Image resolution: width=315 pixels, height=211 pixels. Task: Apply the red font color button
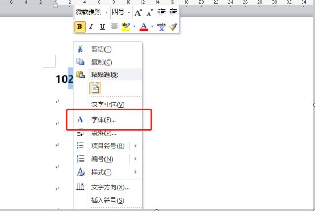[143, 26]
